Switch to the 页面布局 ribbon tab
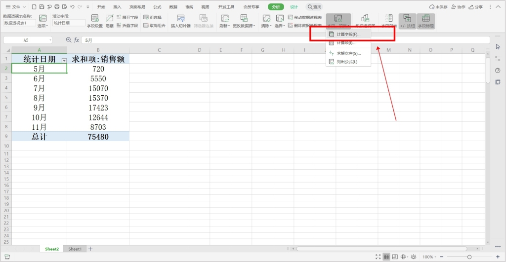 pyautogui.click(x=137, y=7)
